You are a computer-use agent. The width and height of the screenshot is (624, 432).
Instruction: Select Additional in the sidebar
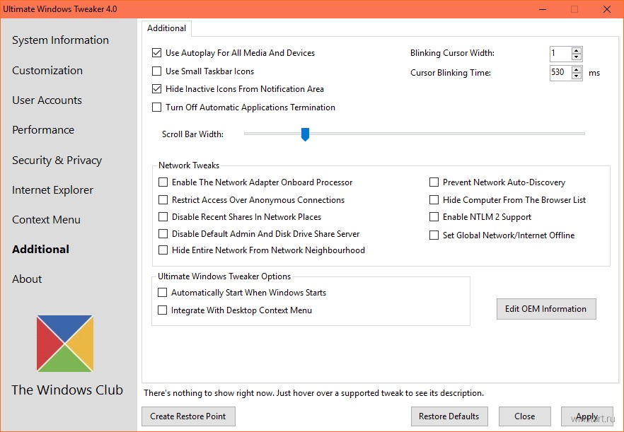click(x=40, y=250)
